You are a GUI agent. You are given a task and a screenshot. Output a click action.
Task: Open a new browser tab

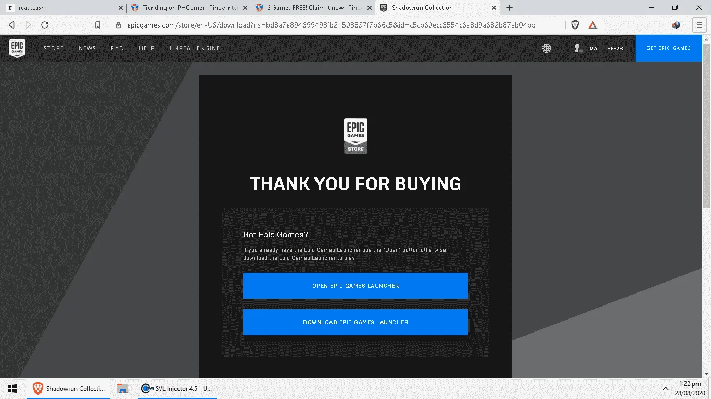(510, 8)
